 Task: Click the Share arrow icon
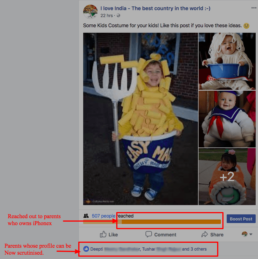(x=204, y=234)
